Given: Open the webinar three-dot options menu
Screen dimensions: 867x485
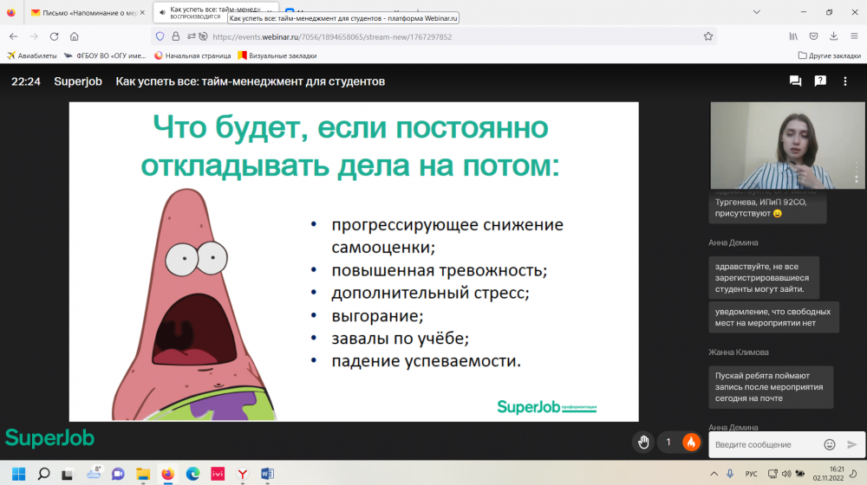Looking at the screenshot, I should click(x=846, y=81).
